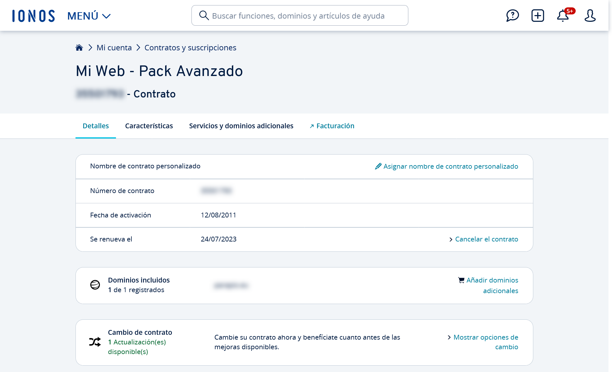Open the user account profile icon
The width and height of the screenshot is (612, 372).
590,15
